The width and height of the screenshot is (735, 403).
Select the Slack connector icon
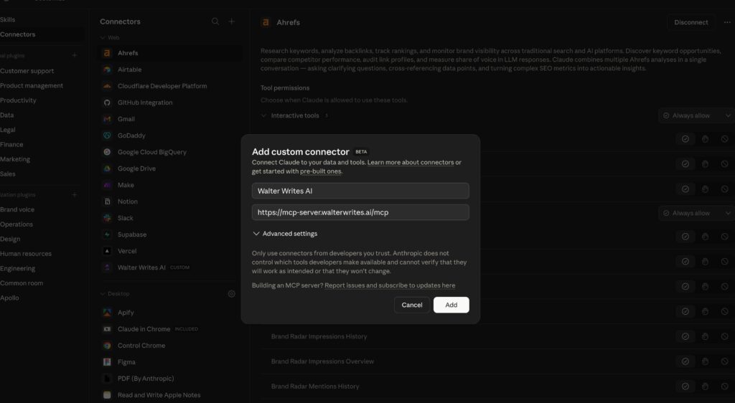[107, 218]
